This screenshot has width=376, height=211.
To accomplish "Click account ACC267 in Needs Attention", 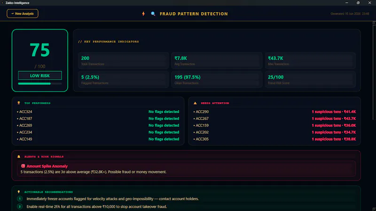I will 202,119.
